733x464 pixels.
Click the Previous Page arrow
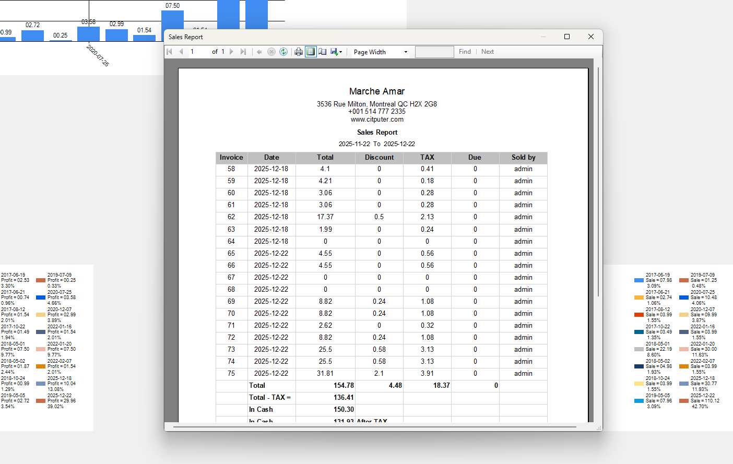[x=181, y=52]
